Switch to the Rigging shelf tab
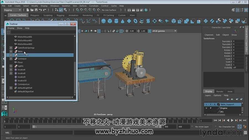249x140 pixels. (61, 15)
